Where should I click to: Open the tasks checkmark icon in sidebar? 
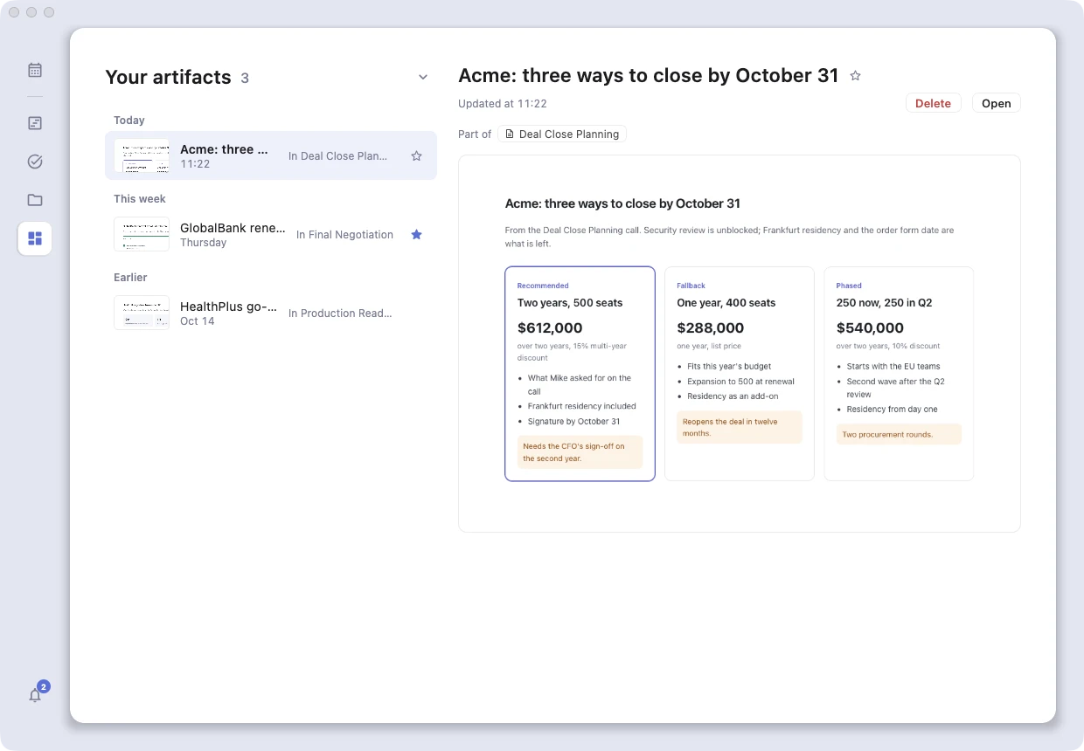[35, 162]
